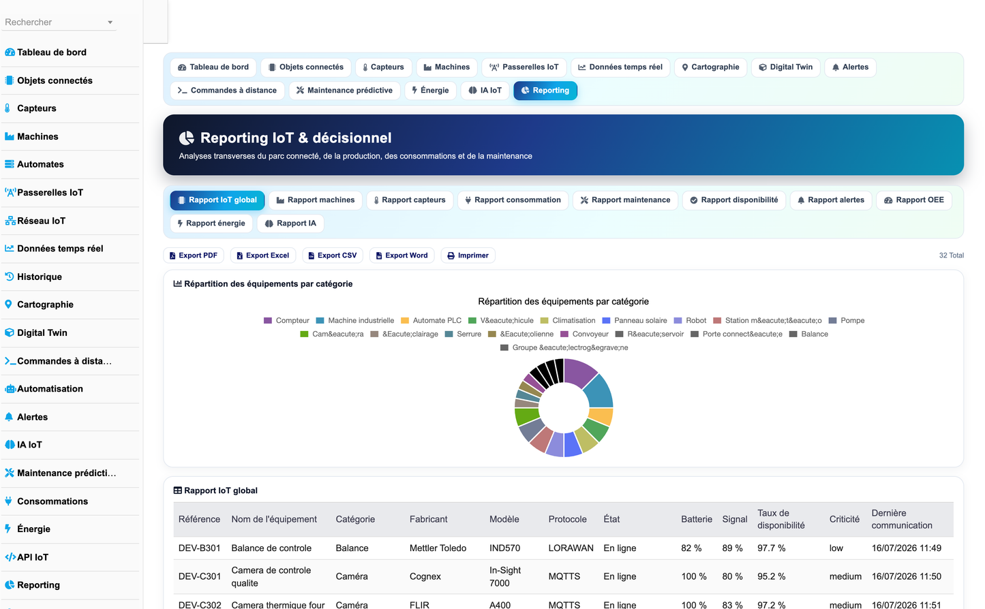Click the Imprimer button
Viewport: 985px width, 609px height.
click(x=468, y=255)
